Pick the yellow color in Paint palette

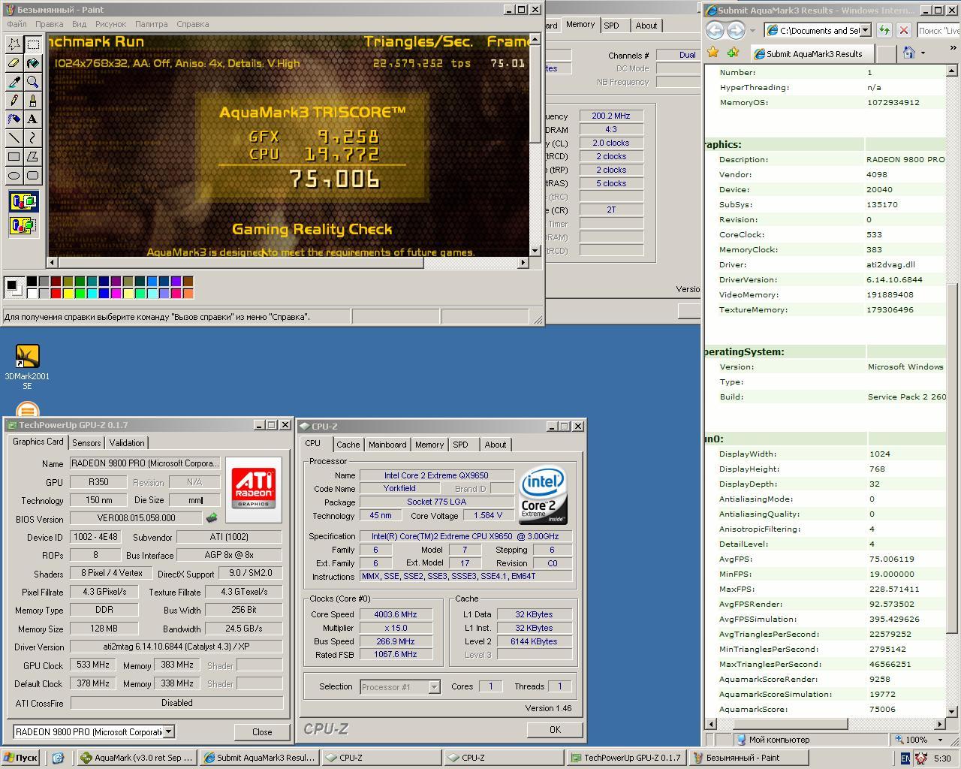pos(68,293)
